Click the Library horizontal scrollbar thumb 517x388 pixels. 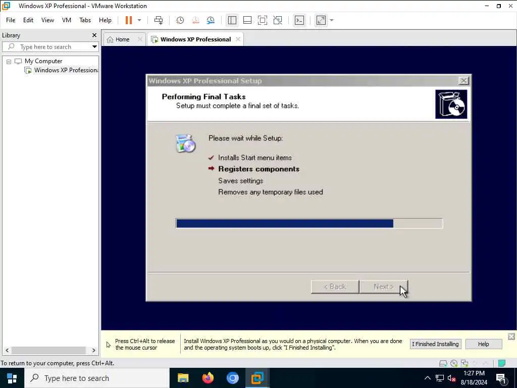48,351
